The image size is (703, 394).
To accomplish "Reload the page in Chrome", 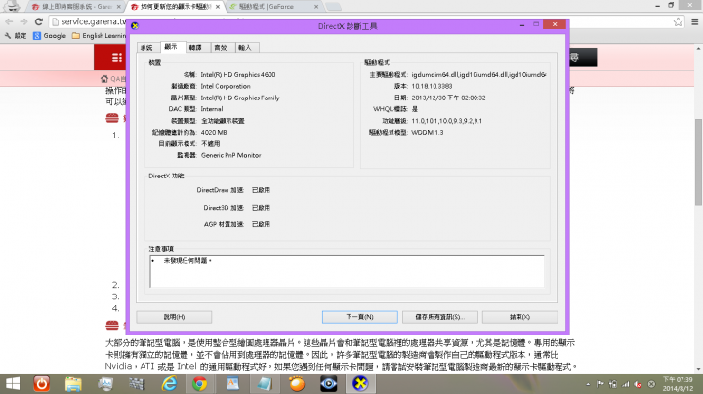I will [39, 21].
